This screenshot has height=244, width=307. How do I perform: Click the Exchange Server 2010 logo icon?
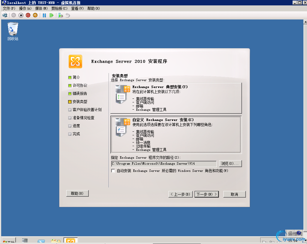pyautogui.click(x=75, y=61)
